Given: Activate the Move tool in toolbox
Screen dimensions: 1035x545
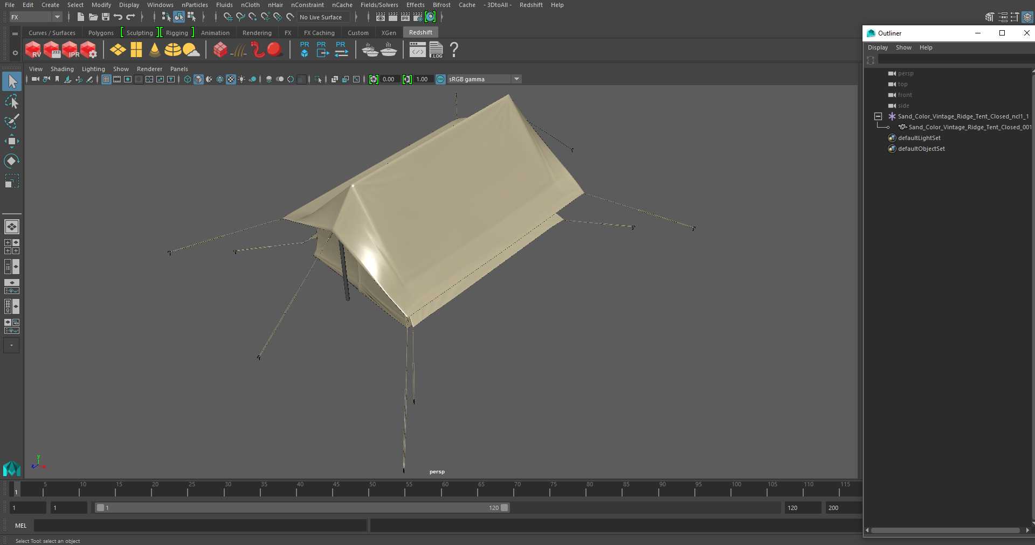Looking at the screenshot, I should [12, 141].
